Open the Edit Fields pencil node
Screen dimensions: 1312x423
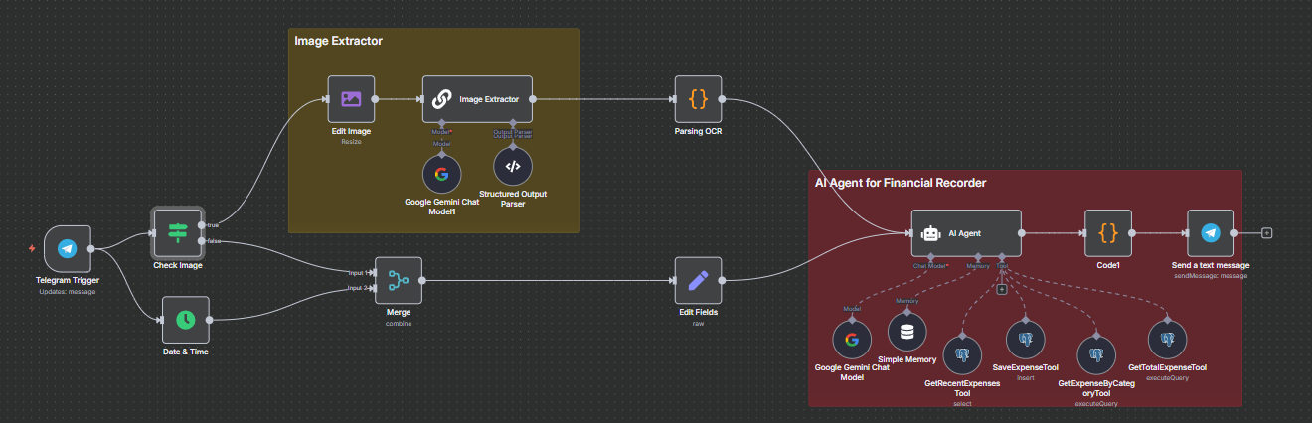pos(698,281)
